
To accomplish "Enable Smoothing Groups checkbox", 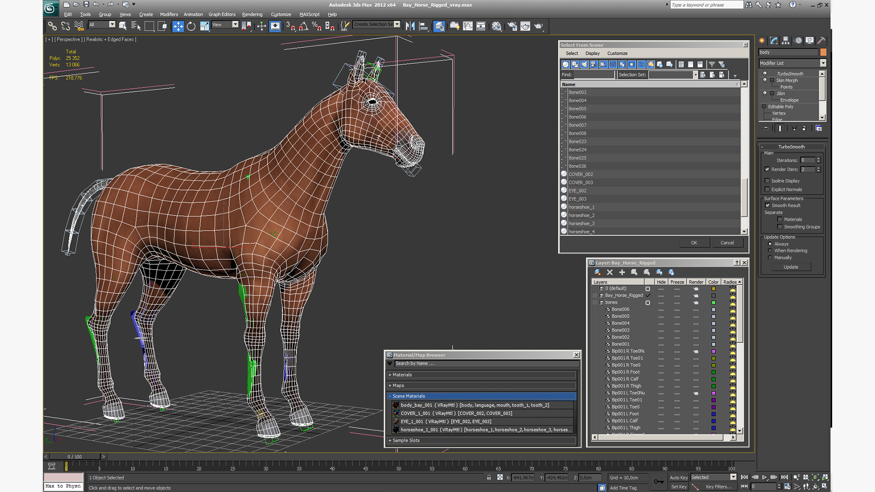I will click(780, 227).
